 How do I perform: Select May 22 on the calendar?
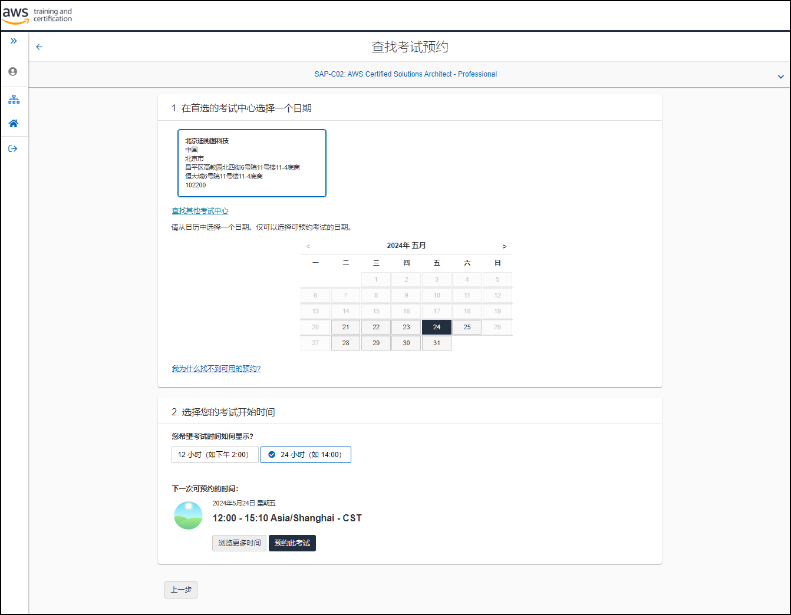(x=376, y=327)
